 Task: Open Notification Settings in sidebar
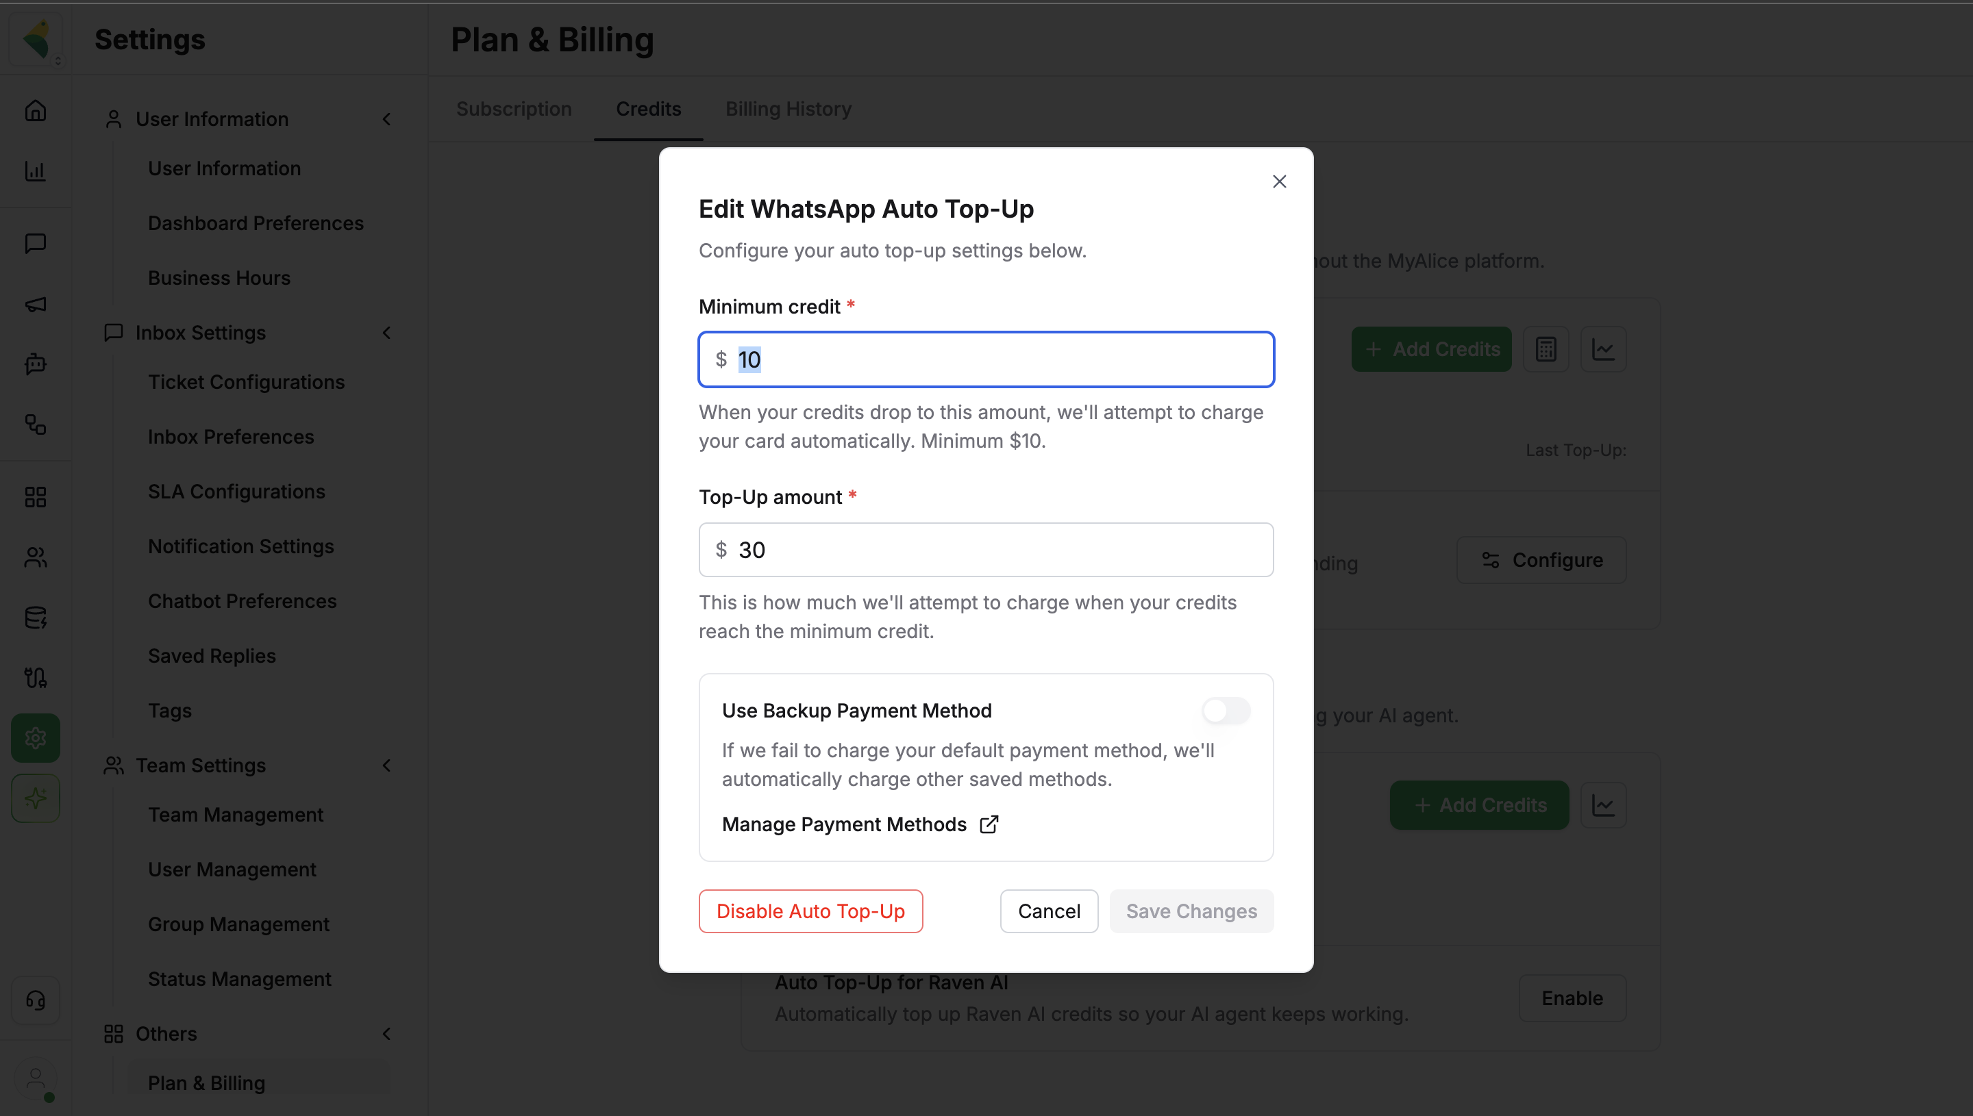(240, 546)
